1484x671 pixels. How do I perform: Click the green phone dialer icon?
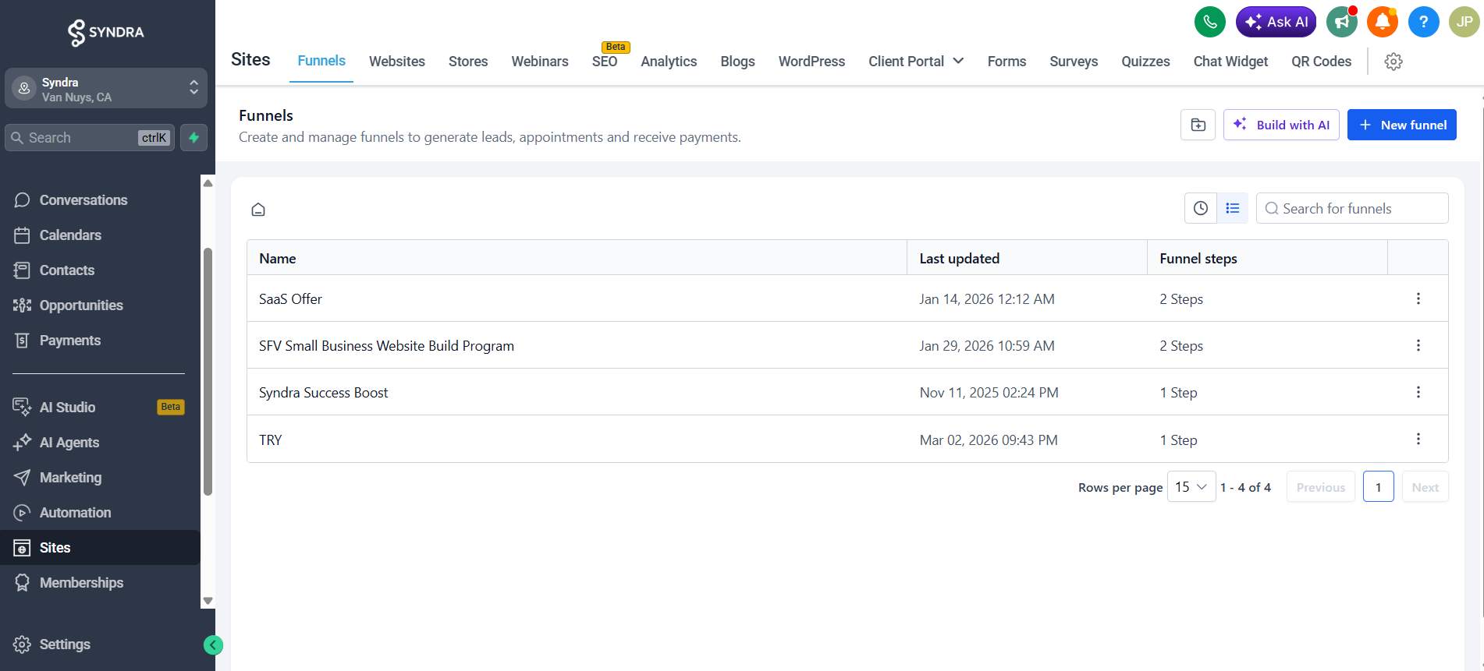click(1209, 22)
